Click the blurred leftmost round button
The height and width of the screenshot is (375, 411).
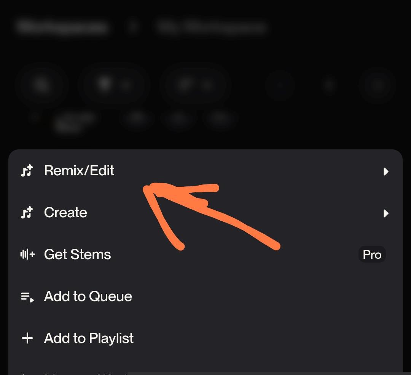[41, 85]
